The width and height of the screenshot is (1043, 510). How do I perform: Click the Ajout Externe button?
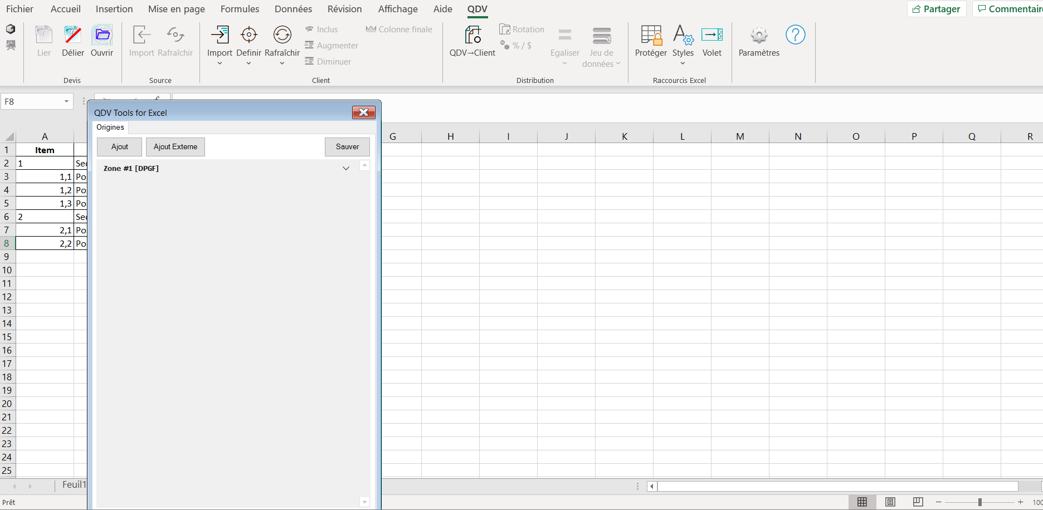(176, 147)
